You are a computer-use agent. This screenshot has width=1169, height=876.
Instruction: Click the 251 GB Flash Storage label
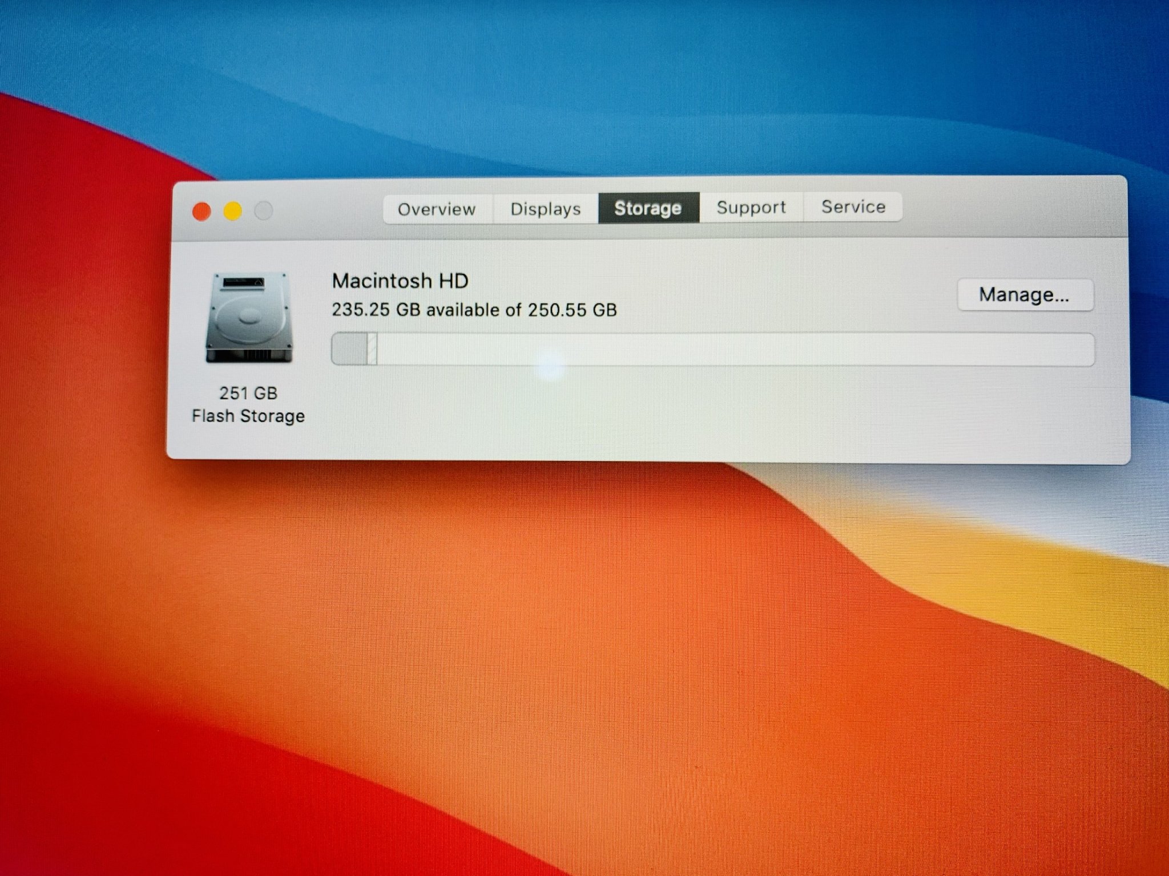click(x=248, y=404)
